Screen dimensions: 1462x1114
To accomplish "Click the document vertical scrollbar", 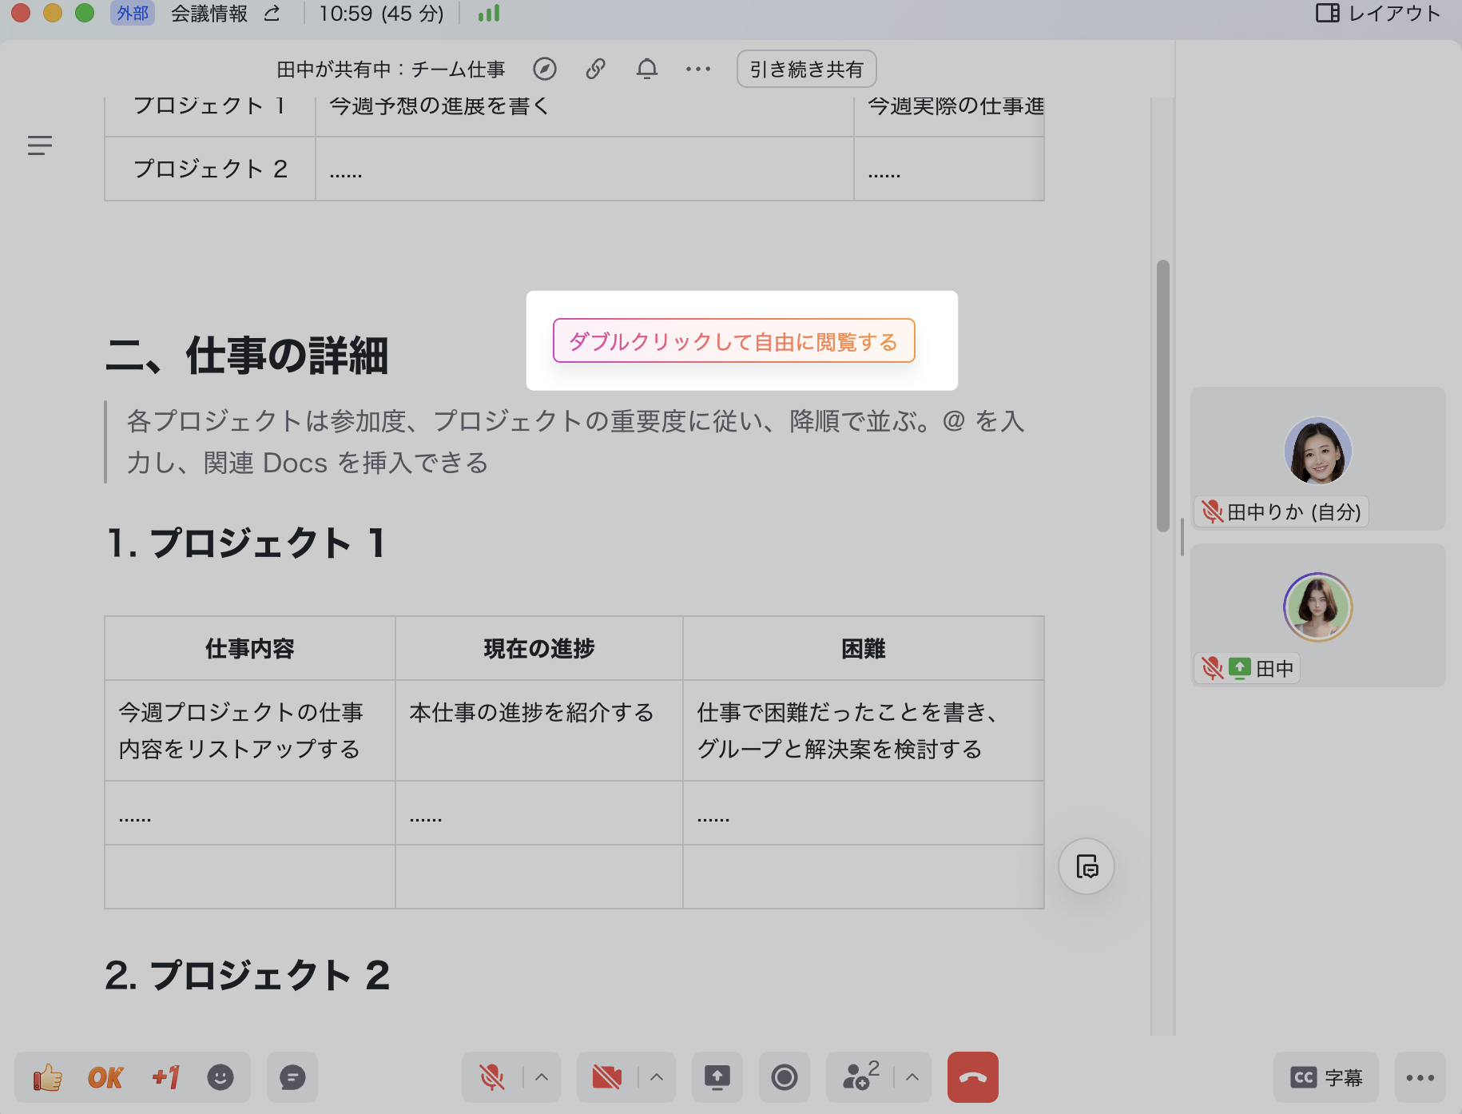I will tap(1162, 396).
